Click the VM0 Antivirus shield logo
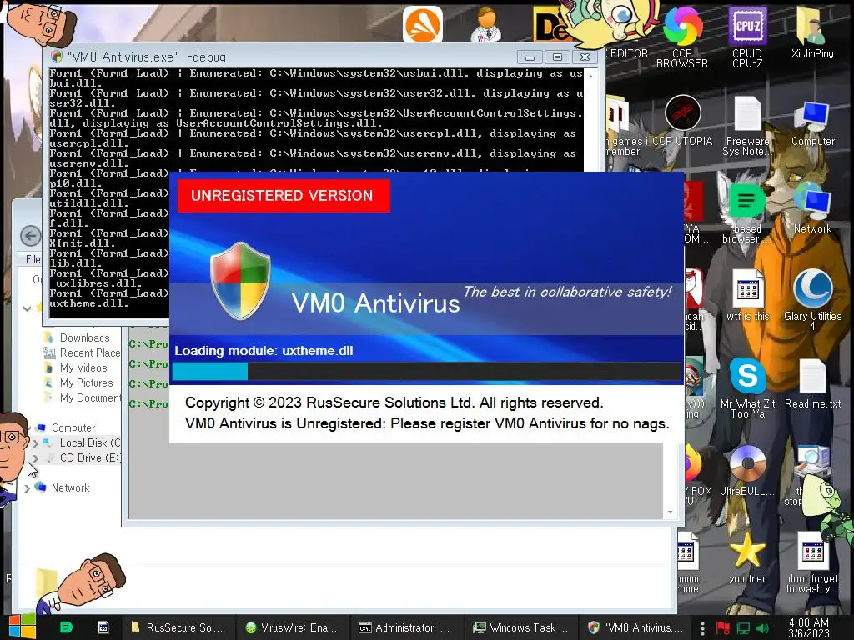This screenshot has width=854, height=640. (240, 280)
